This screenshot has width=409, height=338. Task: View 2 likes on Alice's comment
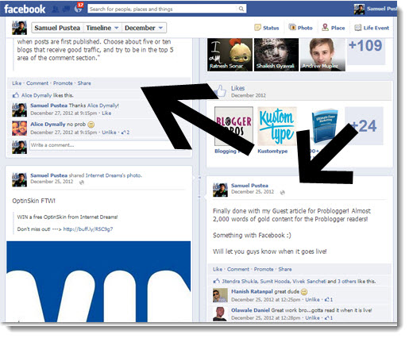point(125,133)
